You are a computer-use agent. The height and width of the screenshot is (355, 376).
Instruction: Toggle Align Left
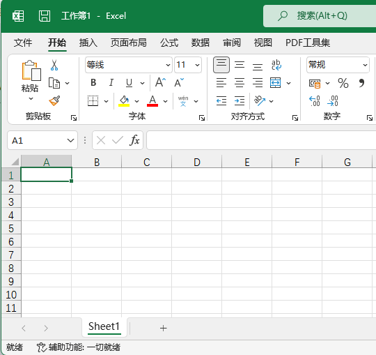coord(221,83)
